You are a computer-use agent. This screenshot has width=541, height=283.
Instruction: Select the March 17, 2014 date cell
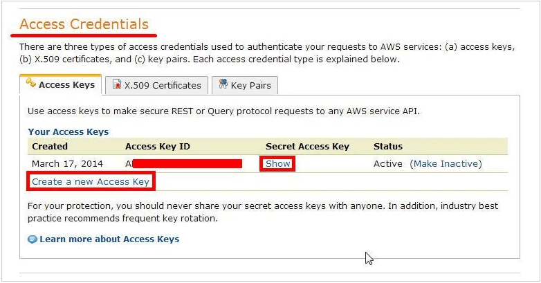pyautogui.click(x=67, y=164)
